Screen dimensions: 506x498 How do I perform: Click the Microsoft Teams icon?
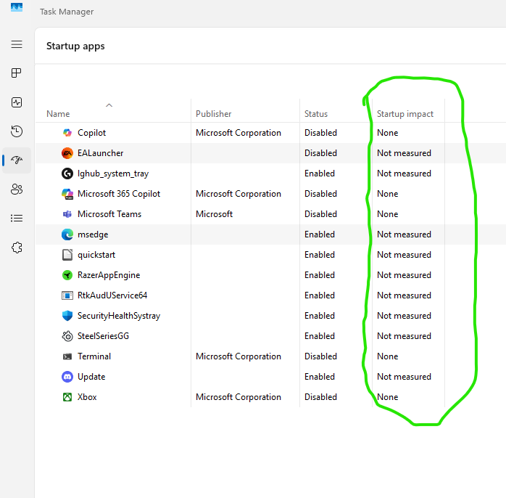click(67, 214)
